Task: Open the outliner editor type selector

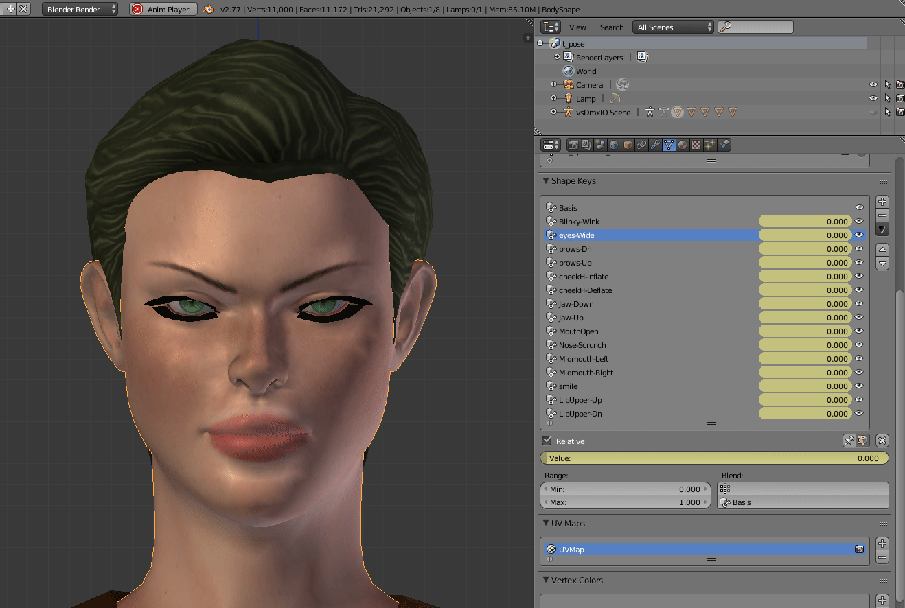Action: click(551, 27)
